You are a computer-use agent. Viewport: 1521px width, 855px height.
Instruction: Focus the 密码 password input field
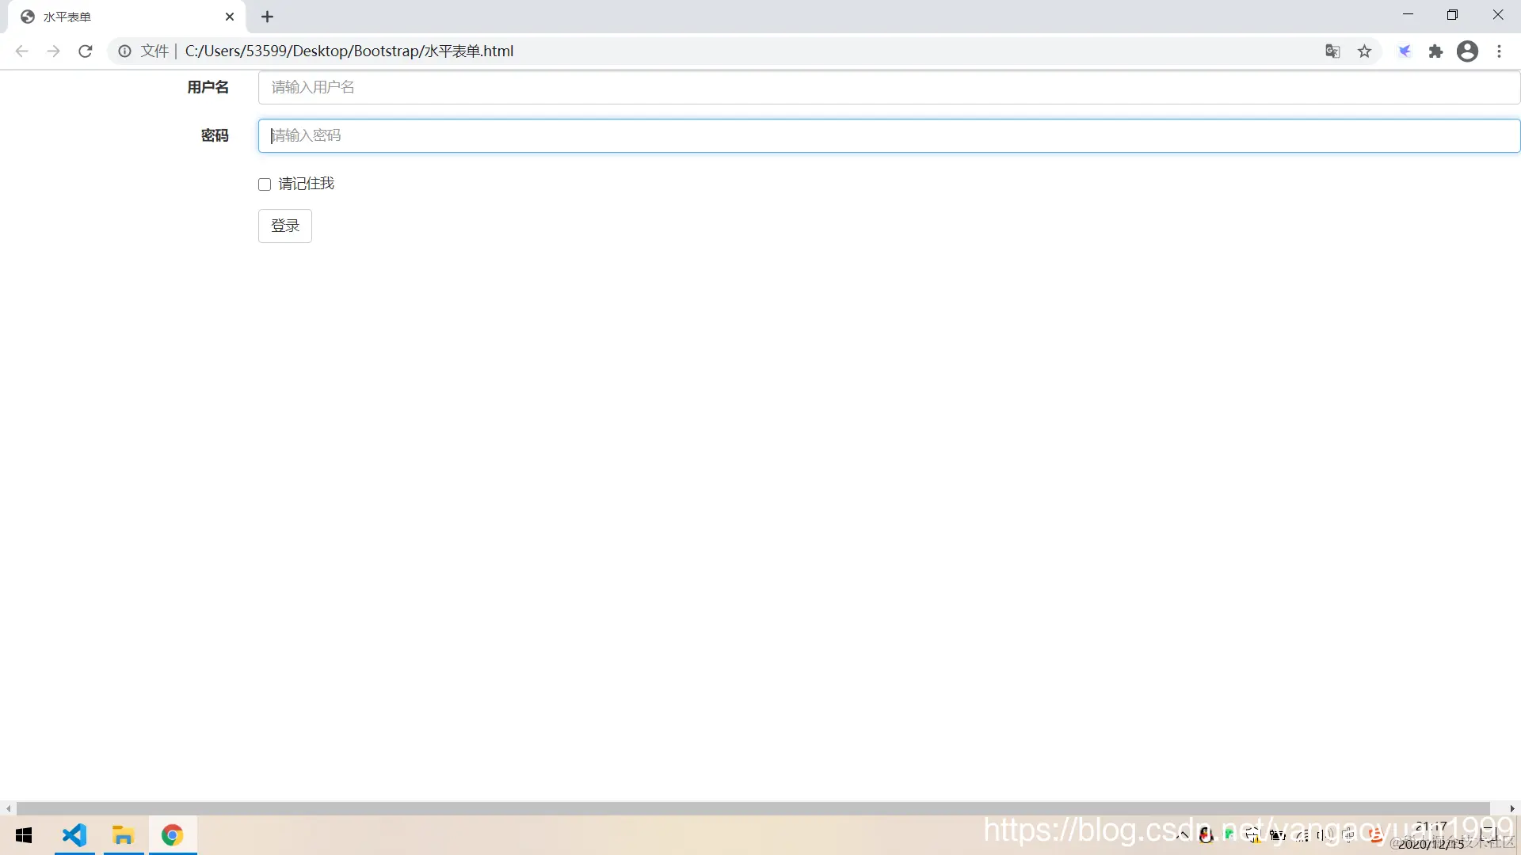pos(887,135)
